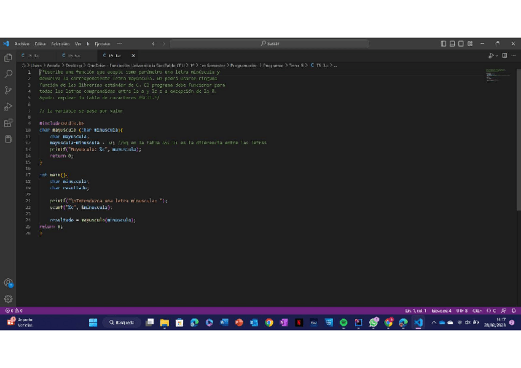Open the Extensions view

point(8,123)
